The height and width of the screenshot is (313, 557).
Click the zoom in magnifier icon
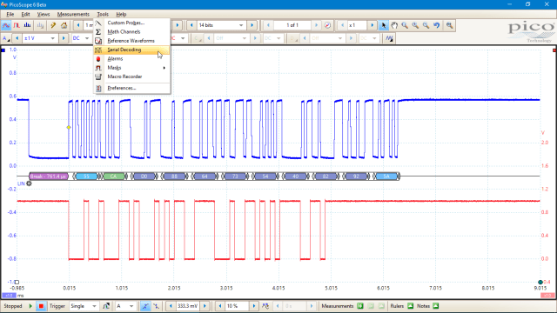point(415,25)
